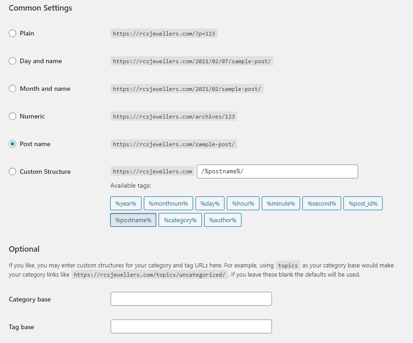The height and width of the screenshot is (343, 413).
Task: Switch to Custom Structure permalinks
Action: (12, 171)
